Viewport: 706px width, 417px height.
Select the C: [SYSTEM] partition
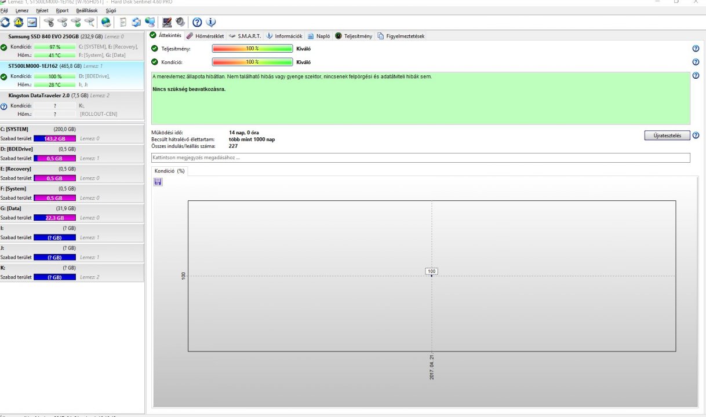click(72, 134)
